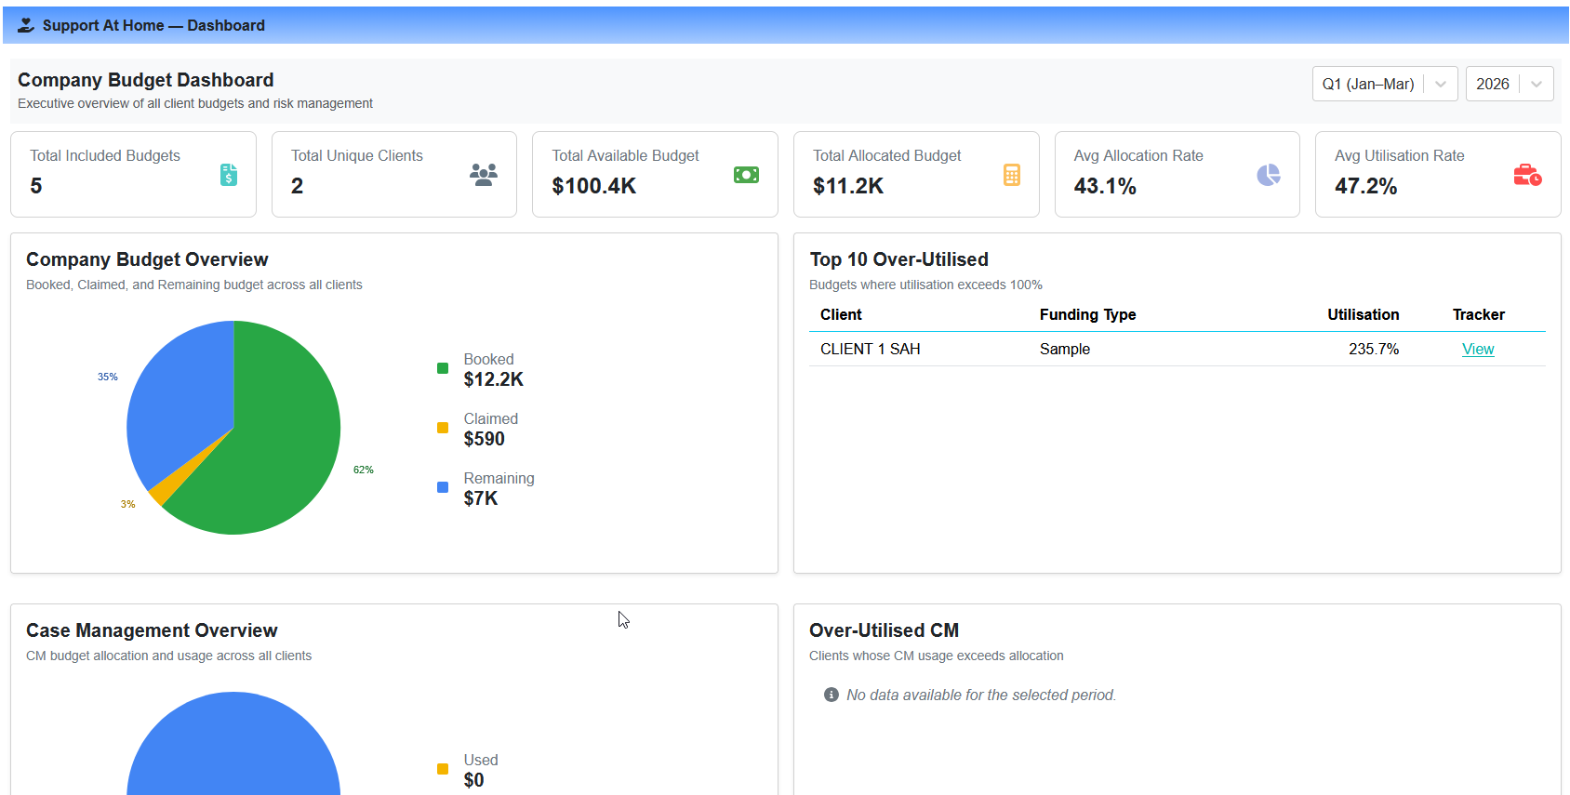Click the green money bill icon
The width and height of the screenshot is (1570, 795).
746,175
